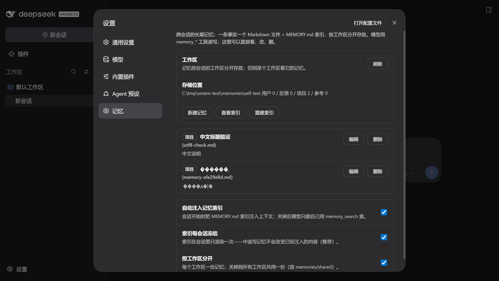Image resolution: width=499 pixels, height=281 pixels.
Task: Uncheck 按工作区分开 checkbox
Action: pos(384,263)
